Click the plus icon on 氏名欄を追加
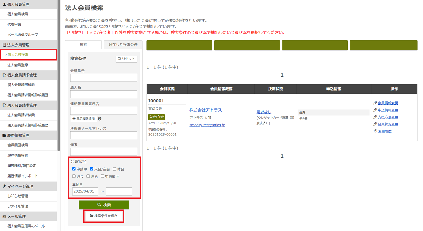Screen dimensions: 423x231 73,118
